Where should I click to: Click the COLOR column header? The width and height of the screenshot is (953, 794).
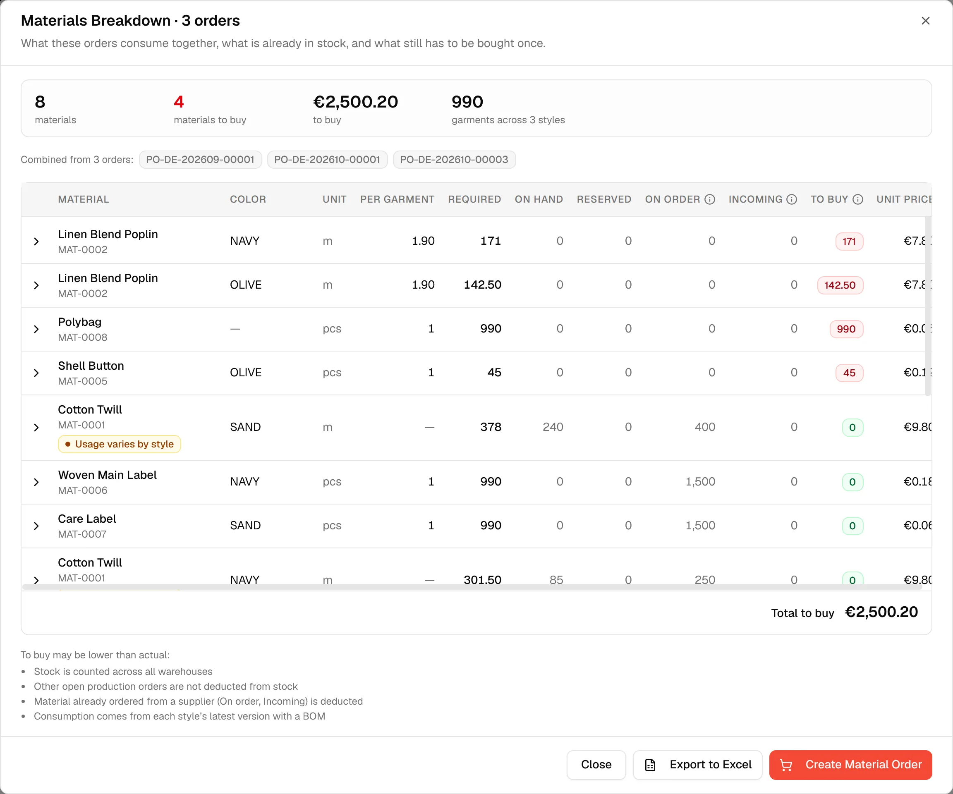pos(248,199)
